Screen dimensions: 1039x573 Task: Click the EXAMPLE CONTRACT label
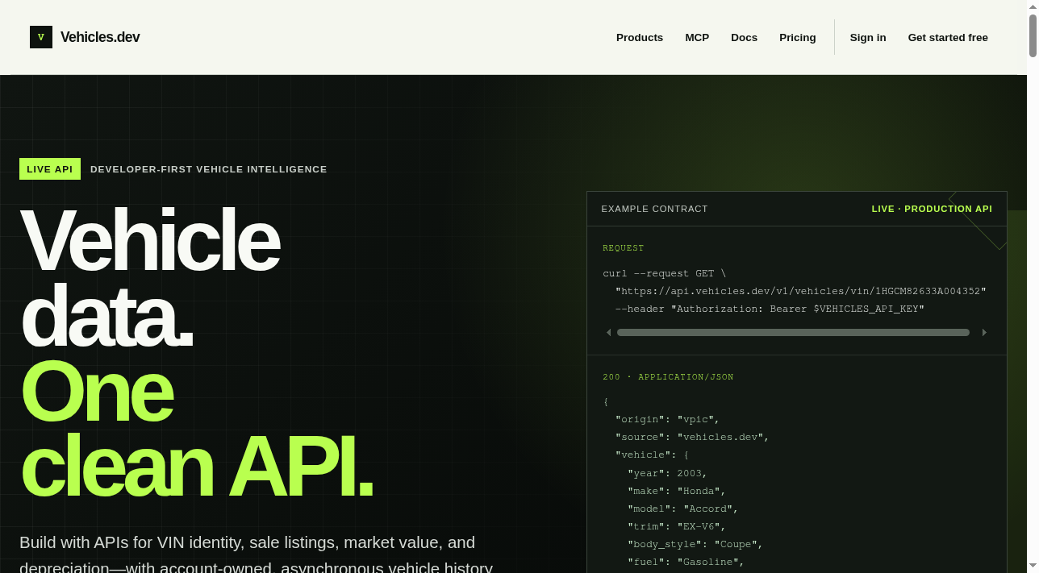click(x=654, y=209)
